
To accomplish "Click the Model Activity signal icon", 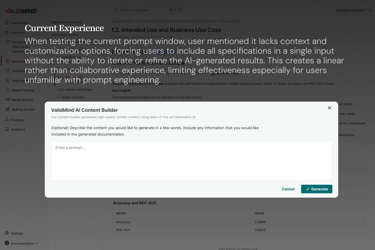I will click(x=8, y=100).
